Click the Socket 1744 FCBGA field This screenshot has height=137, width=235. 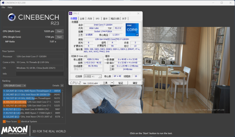103,31
